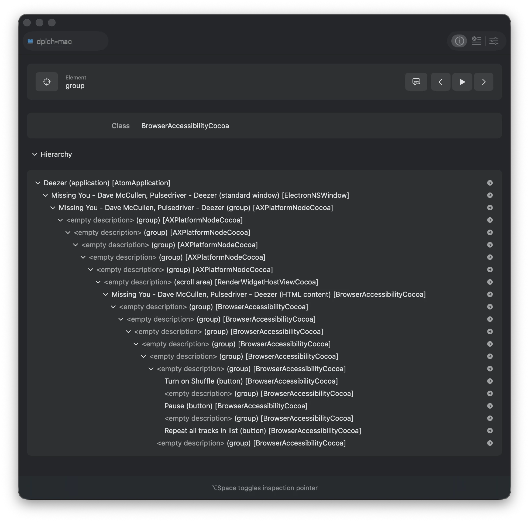Screen dimensions: 529x522
Task: Click the dpich-mac laptop icon
Action: 30,41
